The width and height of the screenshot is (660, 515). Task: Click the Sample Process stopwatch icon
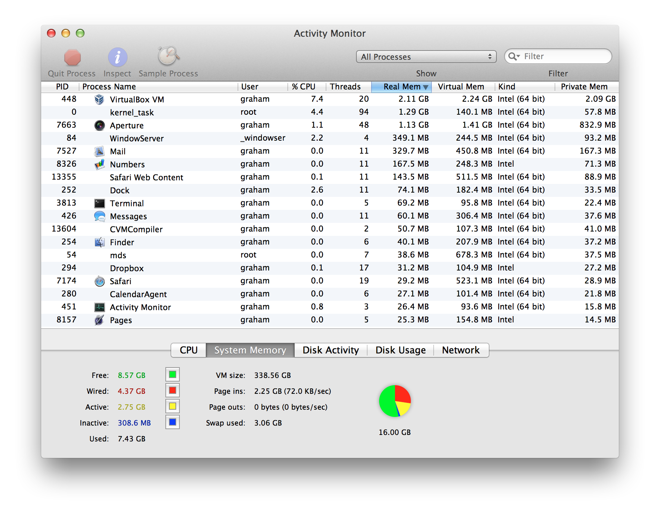[x=168, y=56]
